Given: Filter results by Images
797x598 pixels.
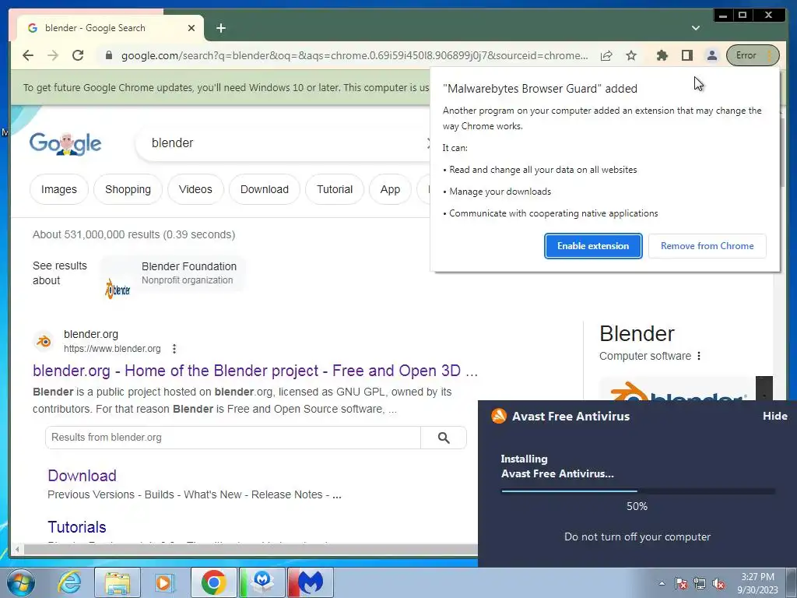Looking at the screenshot, I should (x=59, y=189).
